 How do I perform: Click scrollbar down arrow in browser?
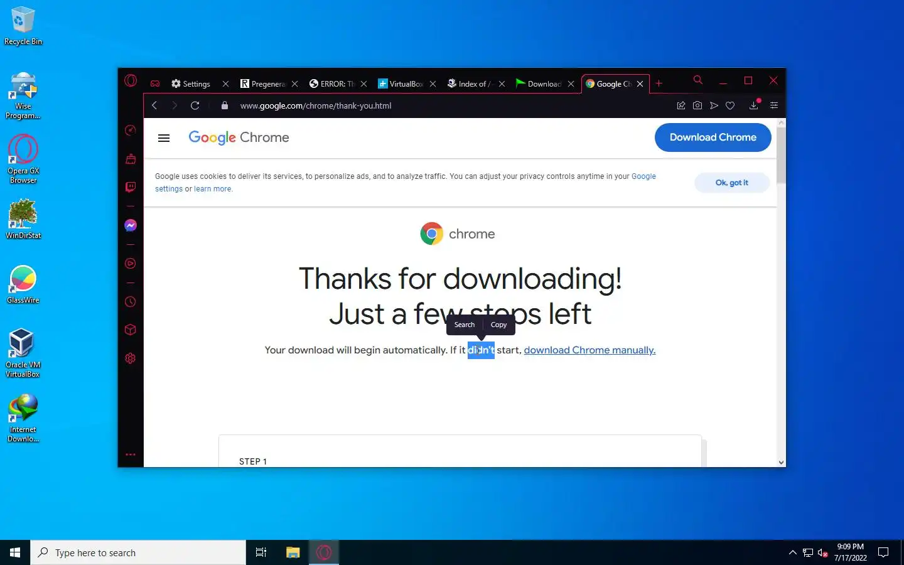click(781, 462)
